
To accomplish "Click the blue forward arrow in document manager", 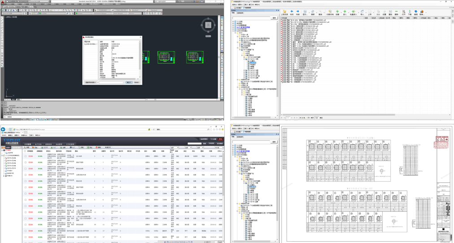I will (x=298, y=12).
